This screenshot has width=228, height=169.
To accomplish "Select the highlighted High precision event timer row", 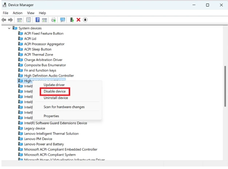I will pos(41,81).
